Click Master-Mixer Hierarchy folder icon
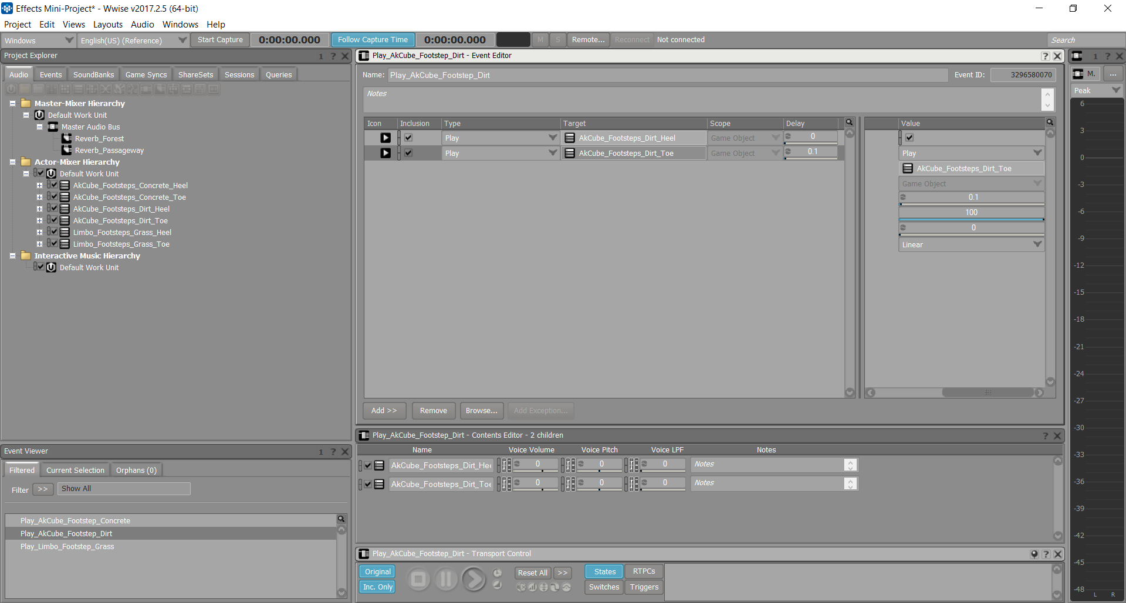 [x=26, y=103]
